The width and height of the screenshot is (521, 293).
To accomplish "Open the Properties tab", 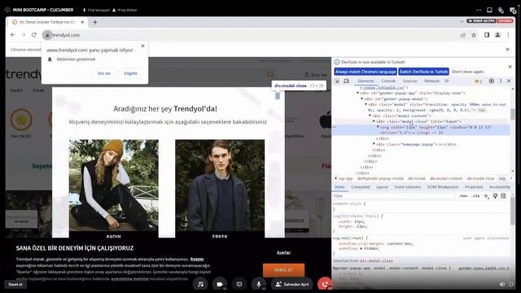I will [474, 187].
